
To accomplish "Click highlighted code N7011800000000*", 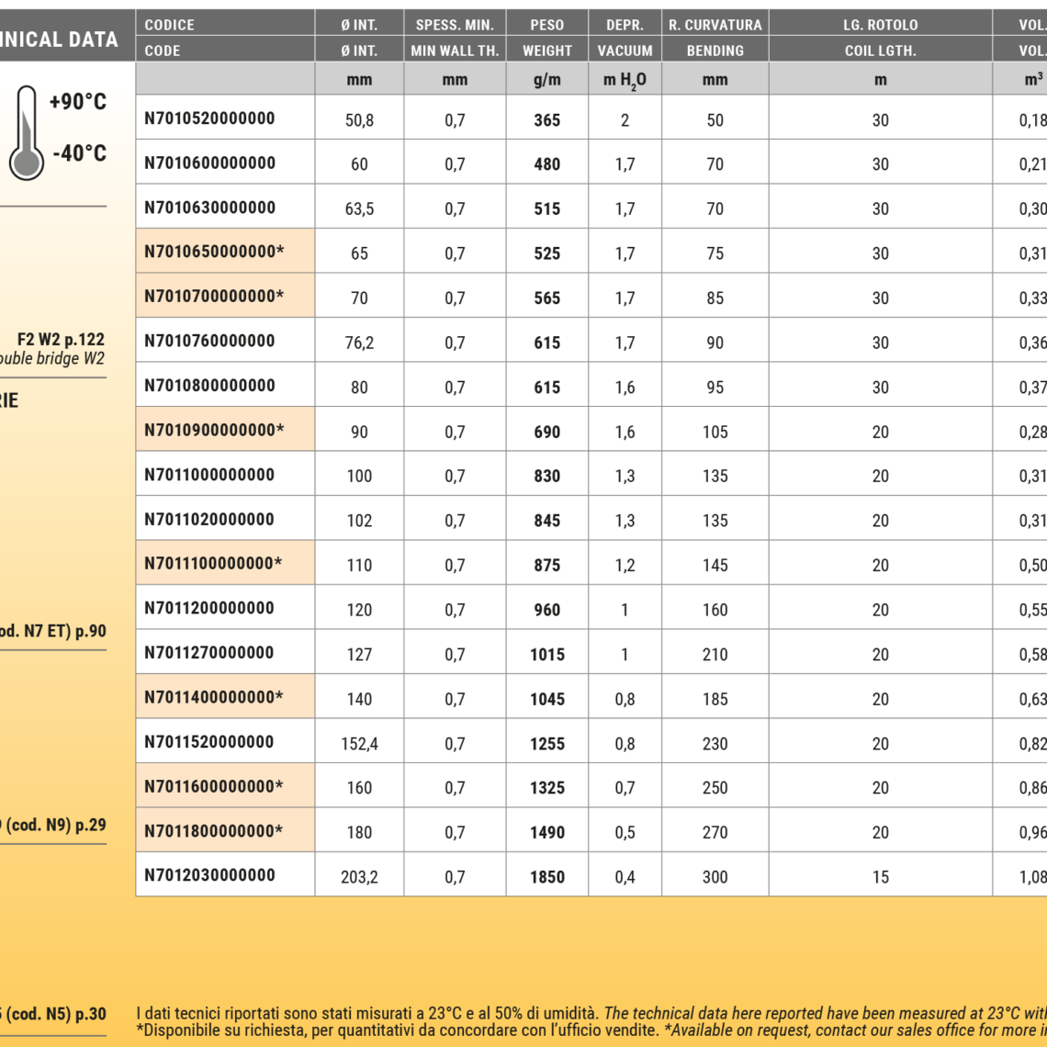I will coord(214,831).
